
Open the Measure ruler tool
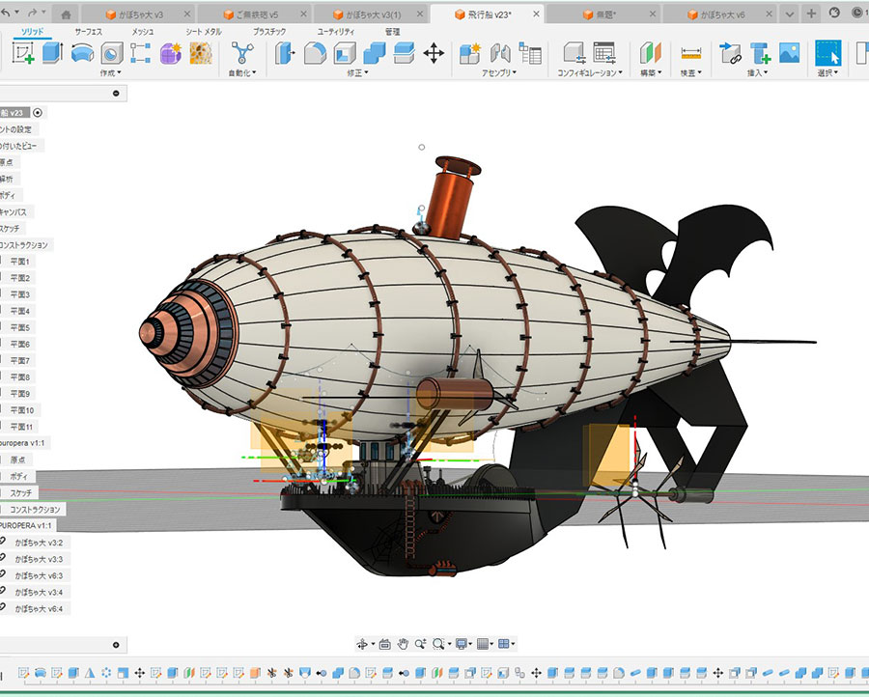690,53
